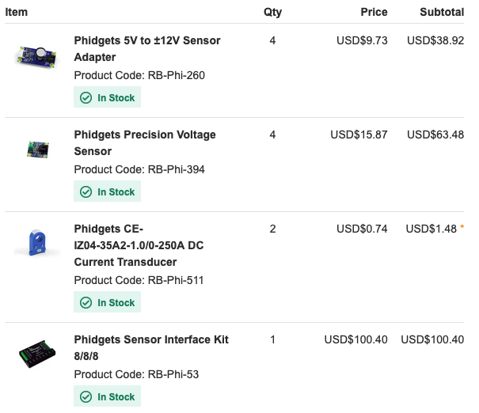
Task: Open the Sensor Interface Kit 8/8/8 image
Action: click(37, 354)
